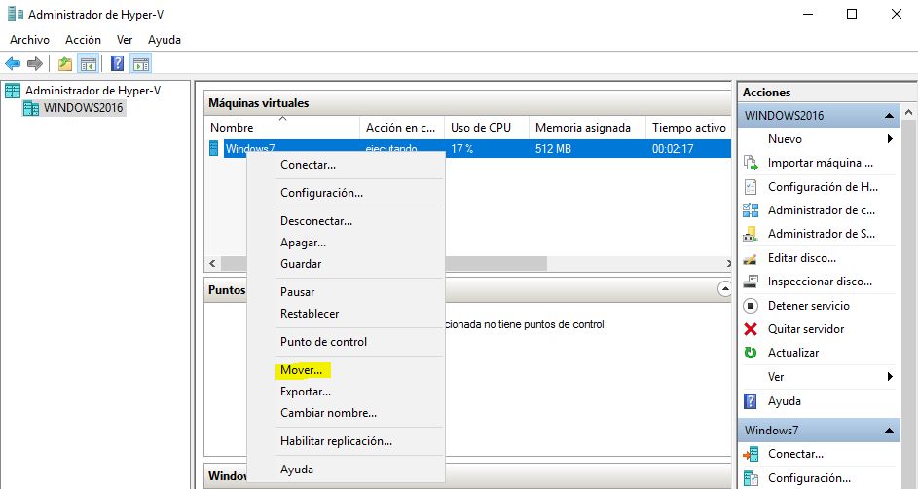The height and width of the screenshot is (489, 918).
Task: Click the 00:02:17 uptime cell
Action: tap(673, 149)
